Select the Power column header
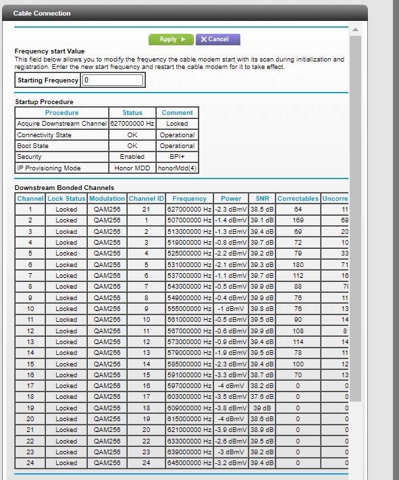This screenshot has width=399, height=480. point(231,199)
